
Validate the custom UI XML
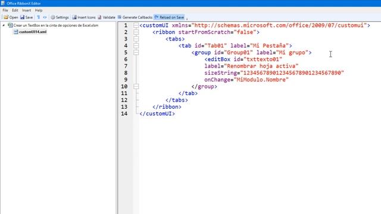pos(107,17)
